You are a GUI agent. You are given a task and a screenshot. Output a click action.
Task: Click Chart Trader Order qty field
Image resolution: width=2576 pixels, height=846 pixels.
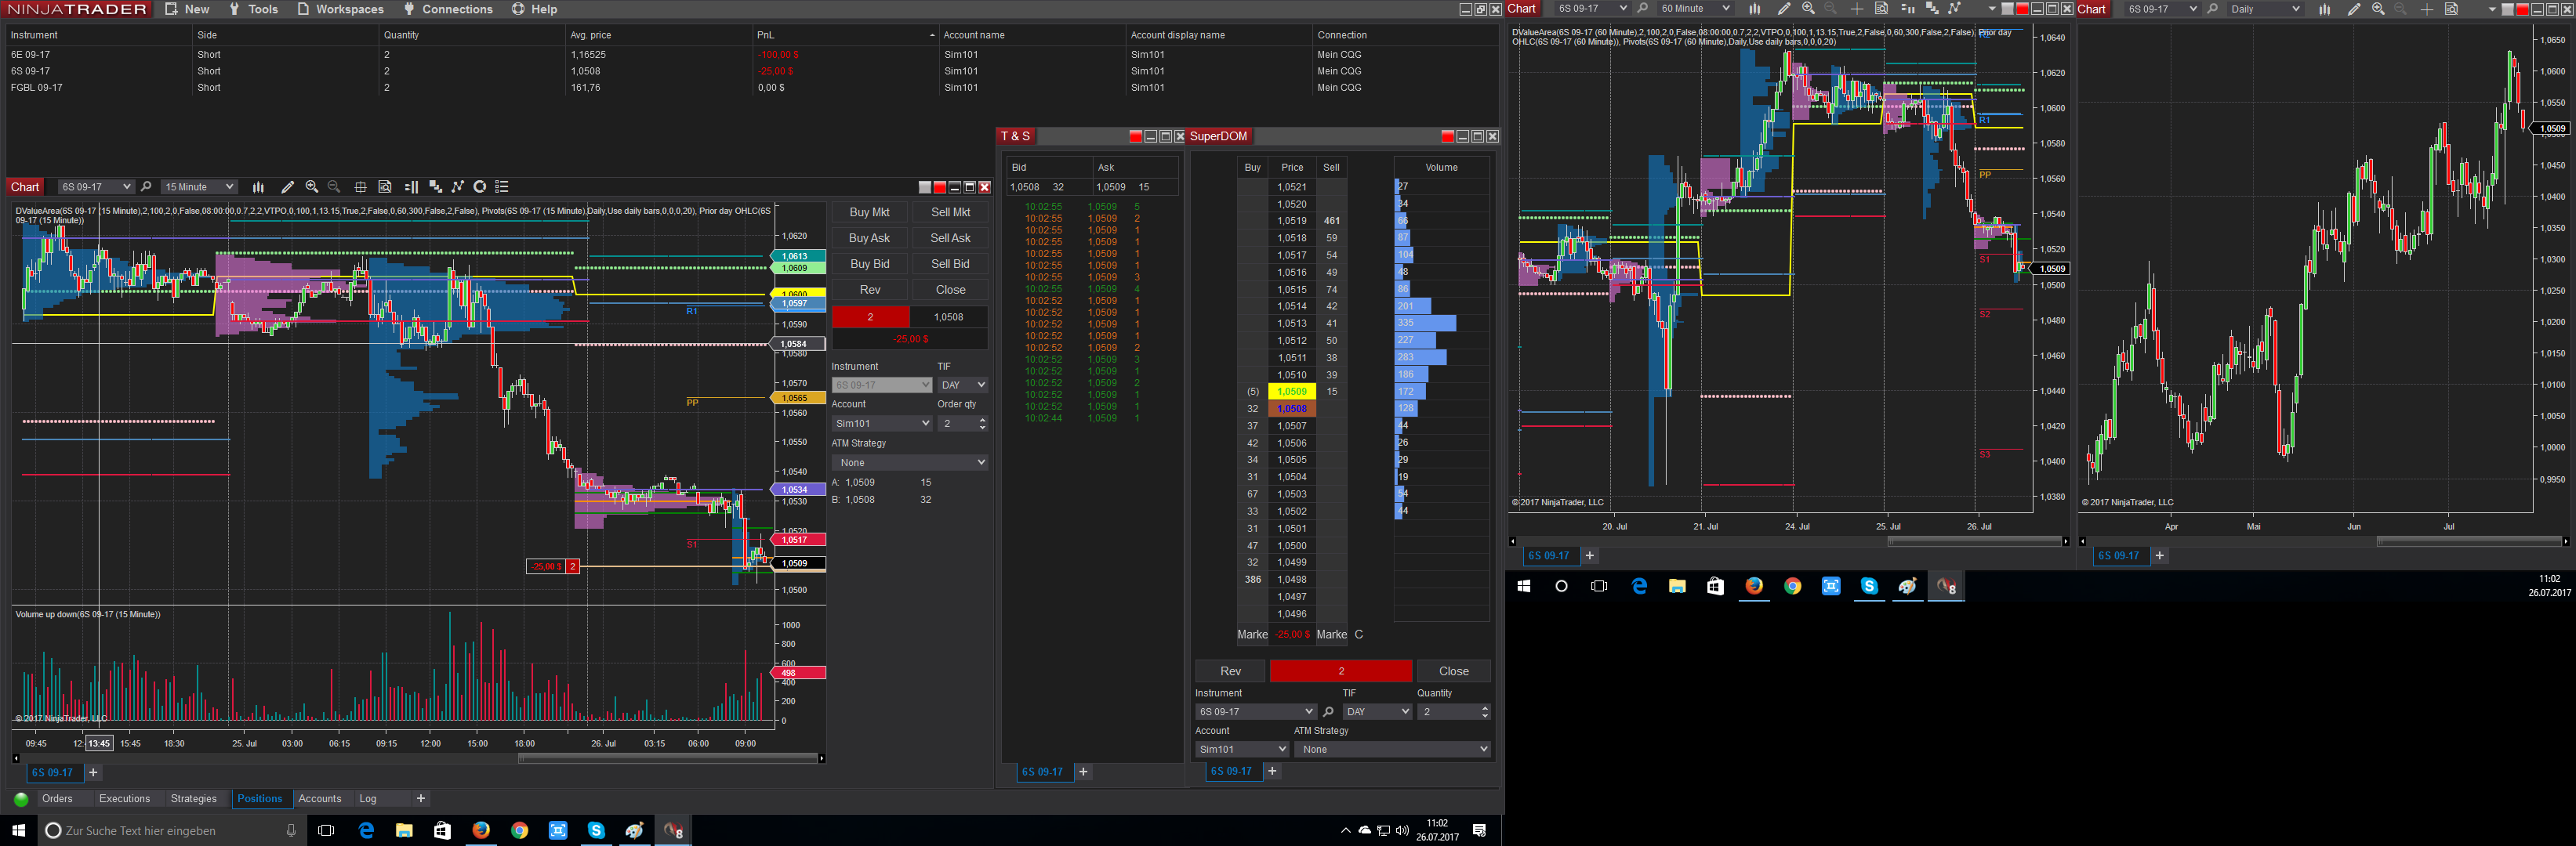tap(962, 424)
